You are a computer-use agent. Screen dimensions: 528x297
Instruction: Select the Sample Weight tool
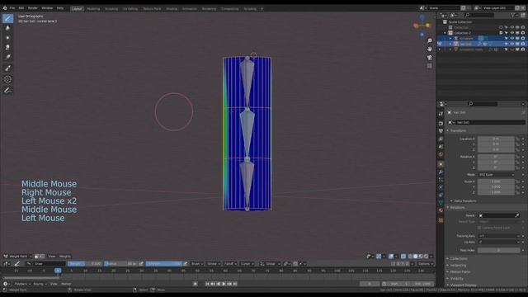click(x=7, y=68)
